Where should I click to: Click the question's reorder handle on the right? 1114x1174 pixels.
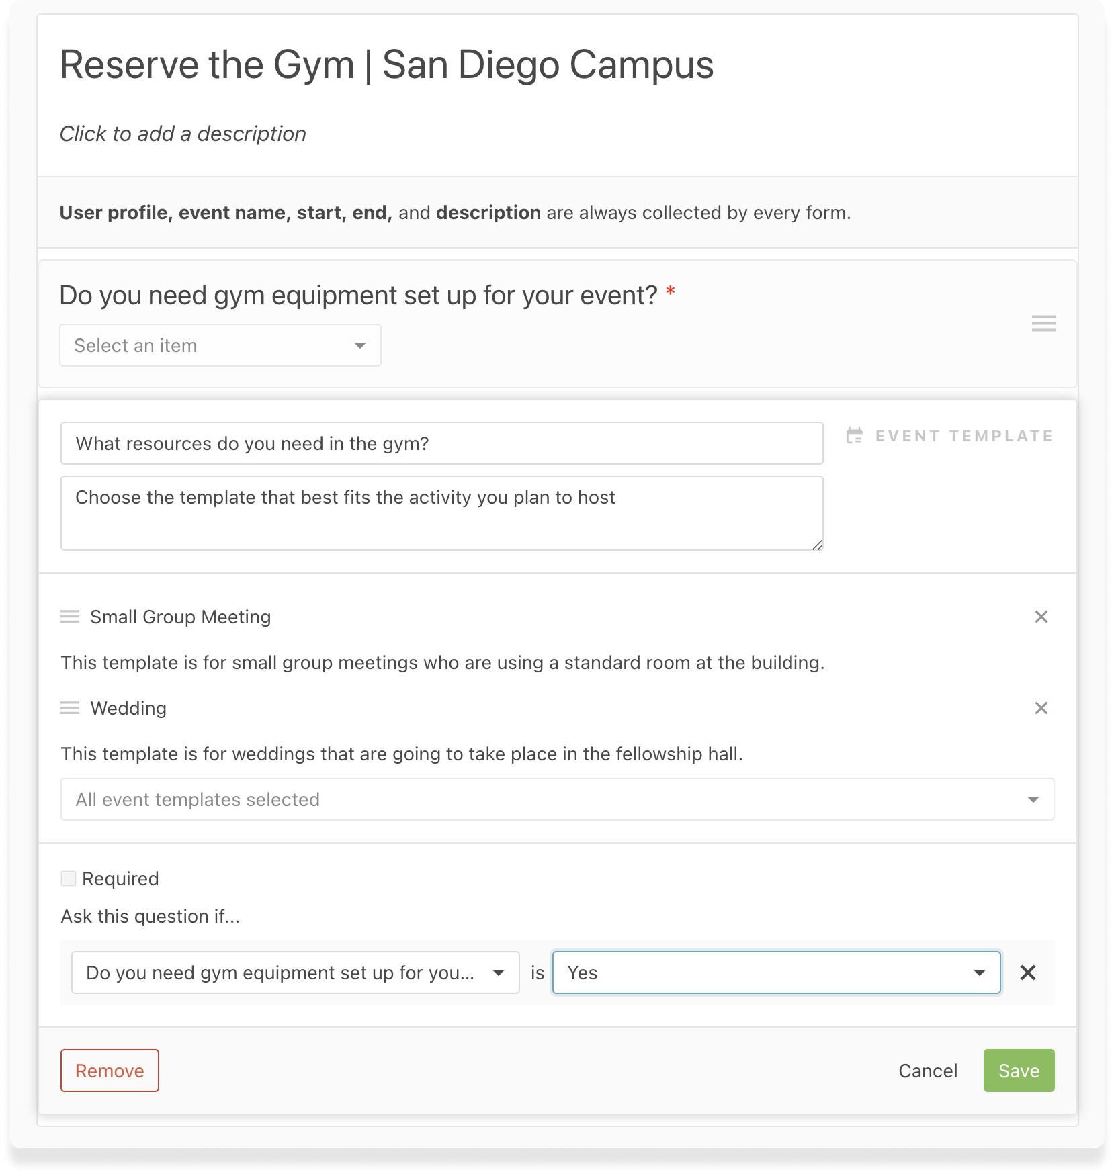1043,324
